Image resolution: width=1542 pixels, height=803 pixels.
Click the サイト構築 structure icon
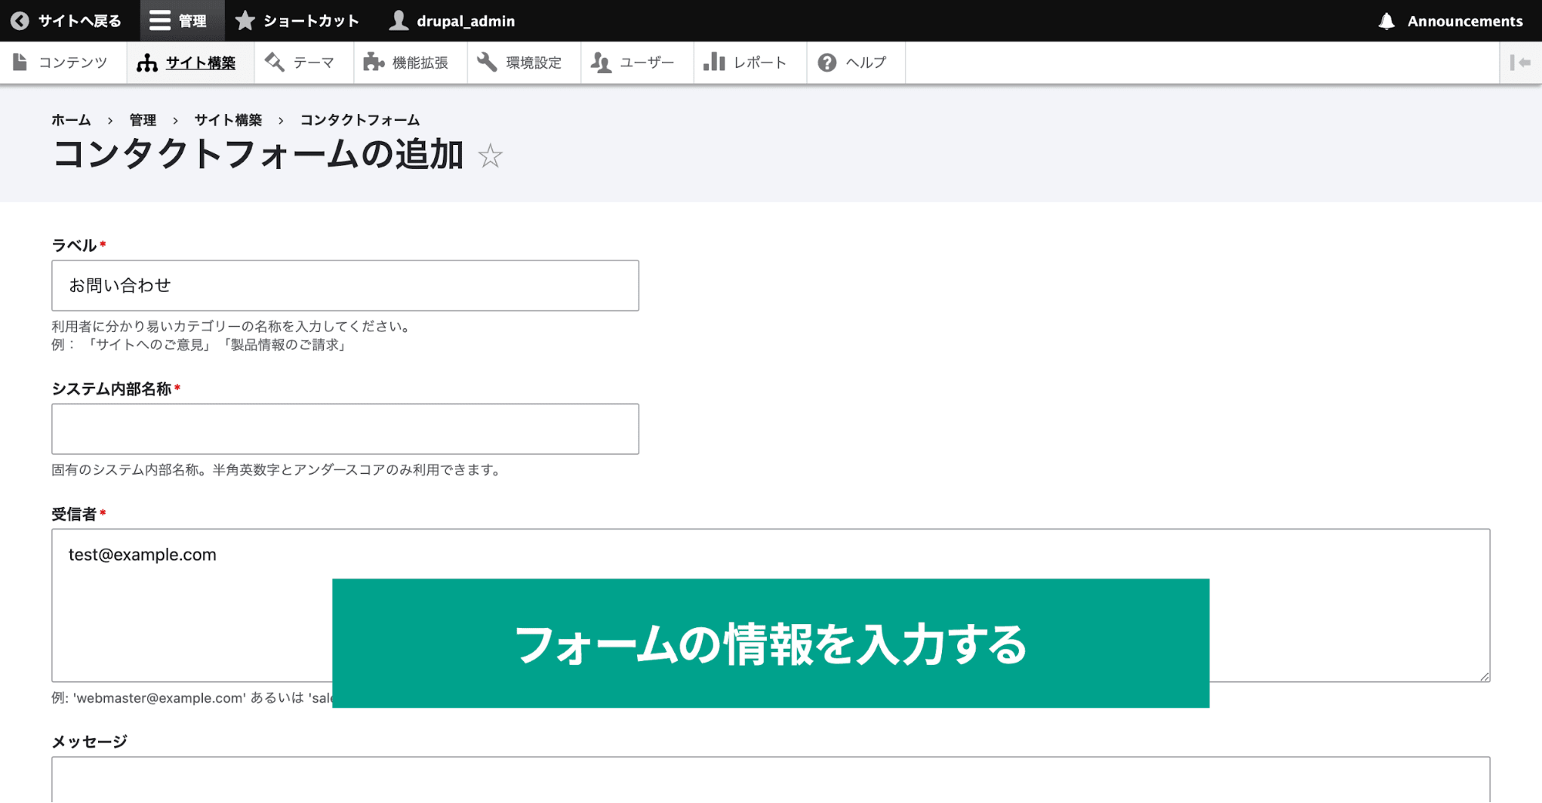(x=147, y=62)
